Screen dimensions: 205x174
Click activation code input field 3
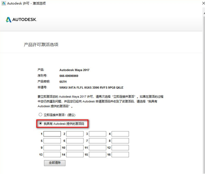97,134
